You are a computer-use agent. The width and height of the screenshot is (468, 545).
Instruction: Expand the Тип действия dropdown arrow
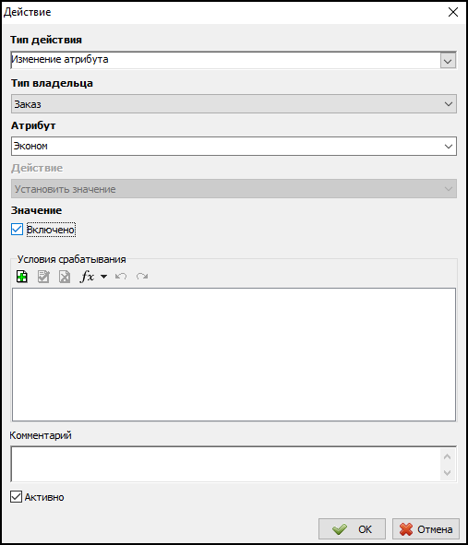click(448, 61)
